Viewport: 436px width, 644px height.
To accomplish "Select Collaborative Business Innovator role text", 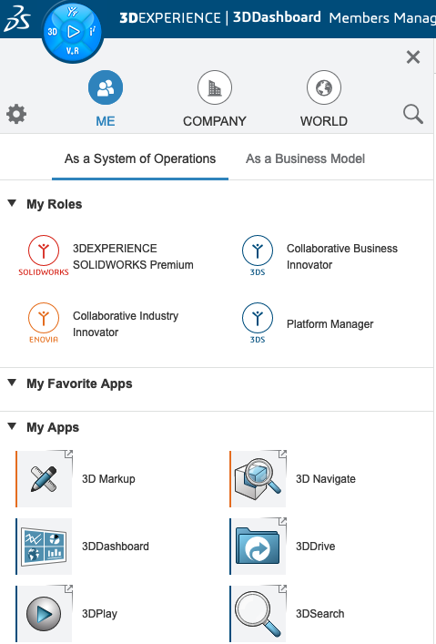I will [x=342, y=257].
